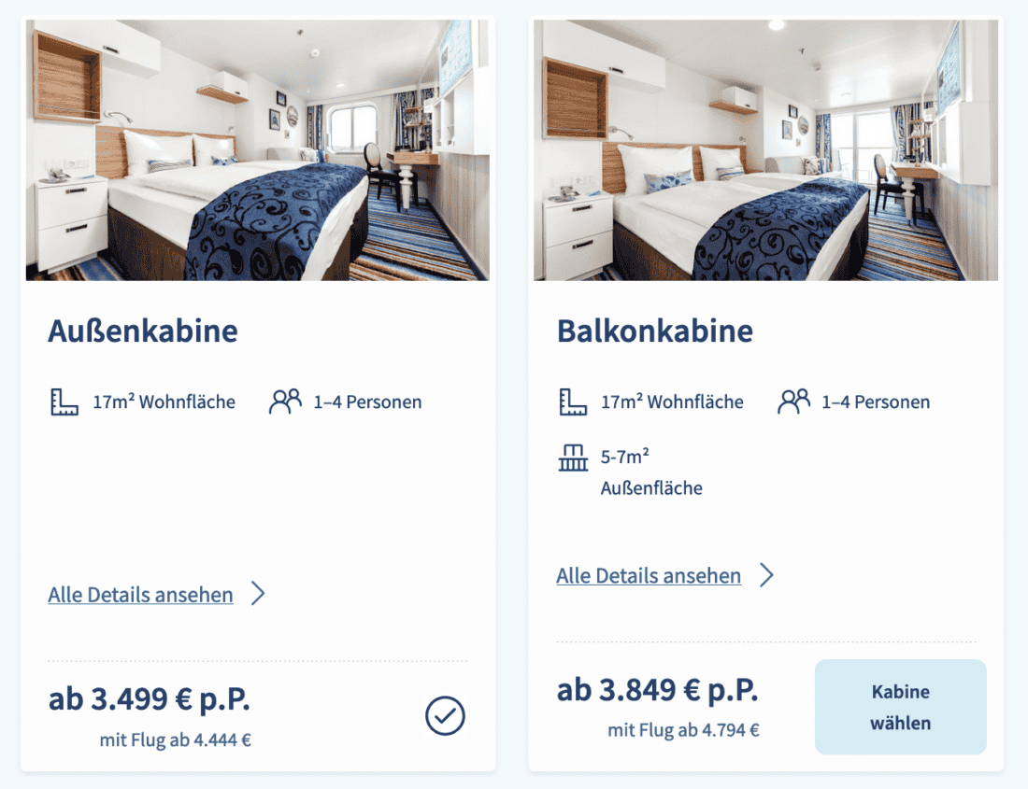Open the Außenkabine room photo
The width and height of the screenshot is (1028, 789).
257,149
